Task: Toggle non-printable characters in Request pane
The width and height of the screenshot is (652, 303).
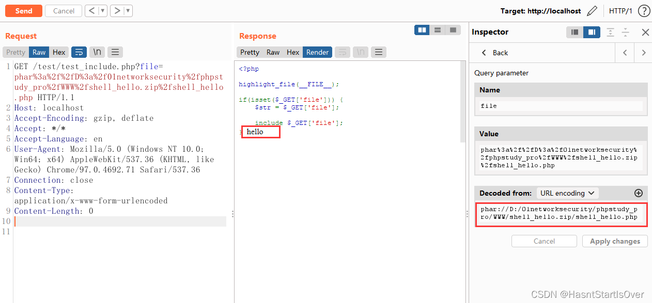Action: (97, 52)
